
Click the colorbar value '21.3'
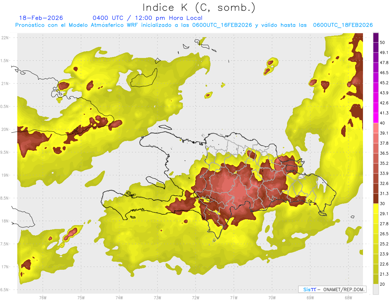[x=384, y=274]
